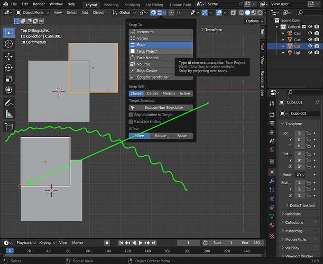Expand the Delta Transform panel
Image resolution: width=323 pixels, height=264 pixels.
point(301,205)
